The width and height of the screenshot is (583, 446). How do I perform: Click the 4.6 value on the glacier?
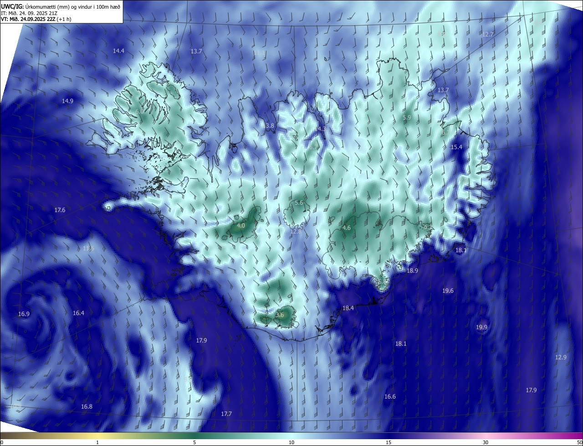pos(346,228)
